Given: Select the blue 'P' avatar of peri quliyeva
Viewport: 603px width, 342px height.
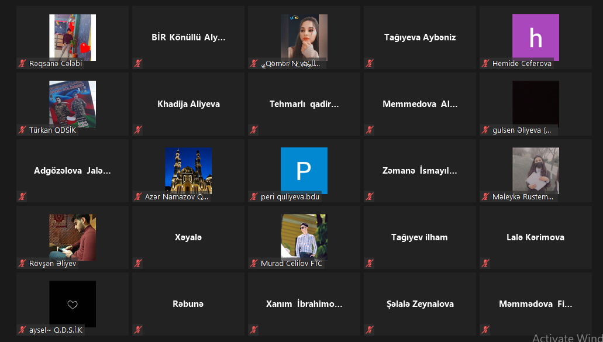Looking at the screenshot, I should point(304,171).
